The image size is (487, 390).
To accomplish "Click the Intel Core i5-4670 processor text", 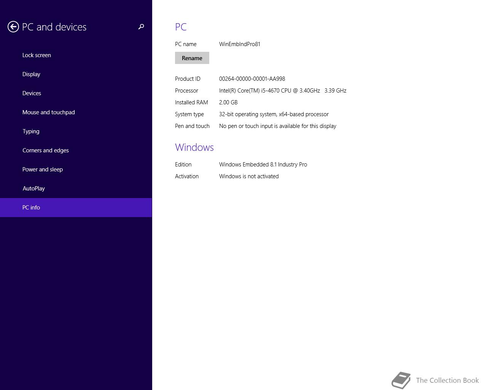I will click(283, 91).
